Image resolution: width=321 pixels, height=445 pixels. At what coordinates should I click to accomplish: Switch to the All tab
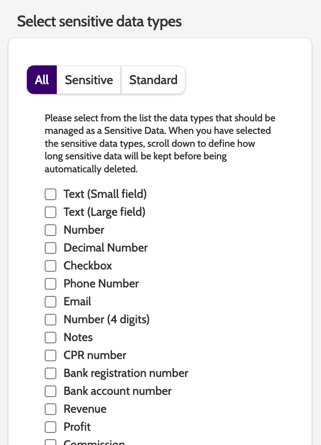[42, 80]
